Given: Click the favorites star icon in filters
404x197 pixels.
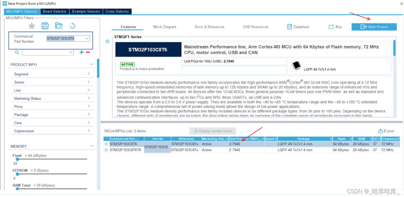Looking at the screenshot, I should [32, 26].
